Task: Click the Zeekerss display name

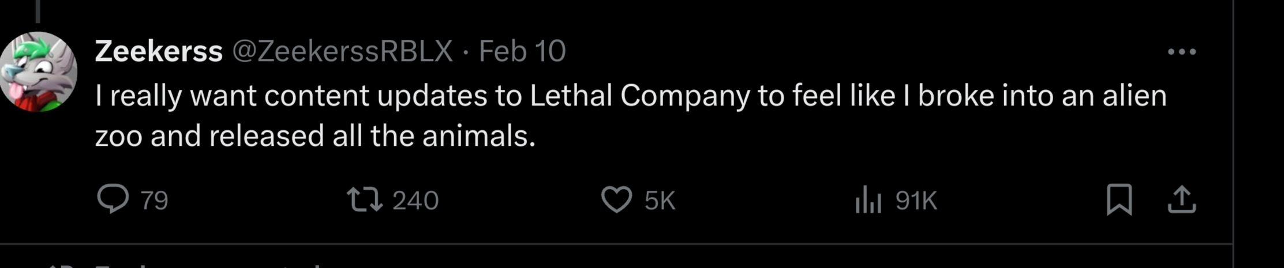Action: coord(159,51)
